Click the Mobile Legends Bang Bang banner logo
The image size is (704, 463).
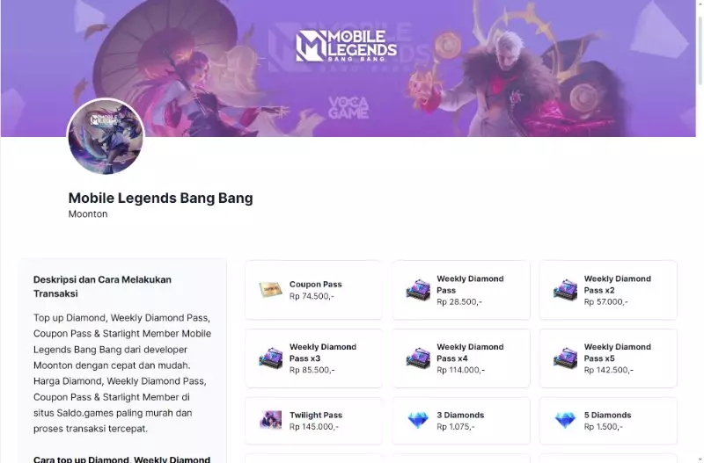(347, 46)
